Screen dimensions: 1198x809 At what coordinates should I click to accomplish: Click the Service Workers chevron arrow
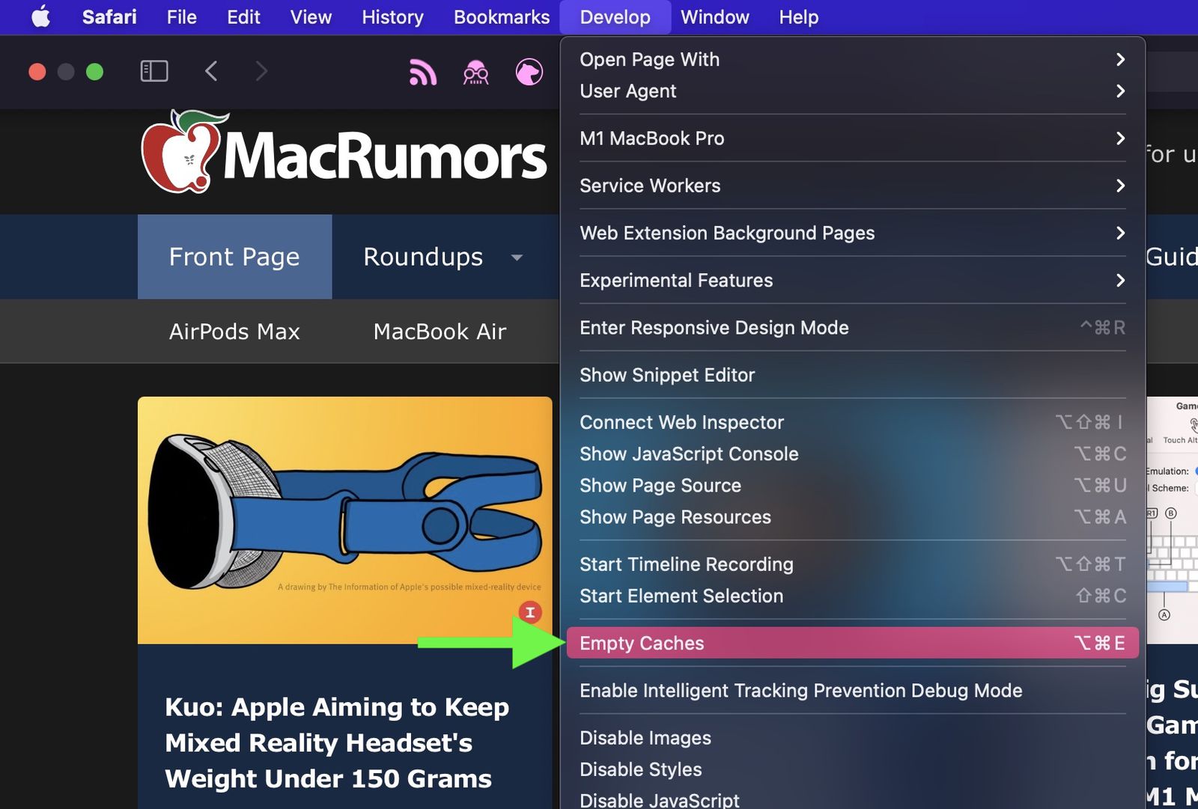[x=1120, y=186]
